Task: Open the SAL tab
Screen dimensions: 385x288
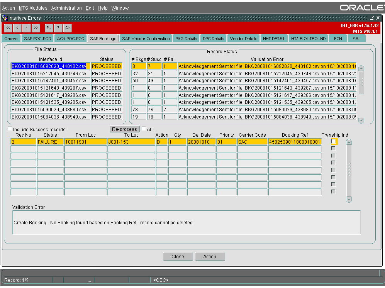Action: coord(357,39)
